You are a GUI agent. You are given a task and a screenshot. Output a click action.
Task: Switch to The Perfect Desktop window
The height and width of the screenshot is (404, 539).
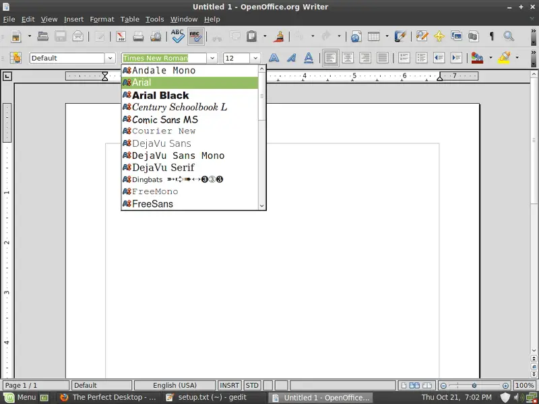point(108,397)
